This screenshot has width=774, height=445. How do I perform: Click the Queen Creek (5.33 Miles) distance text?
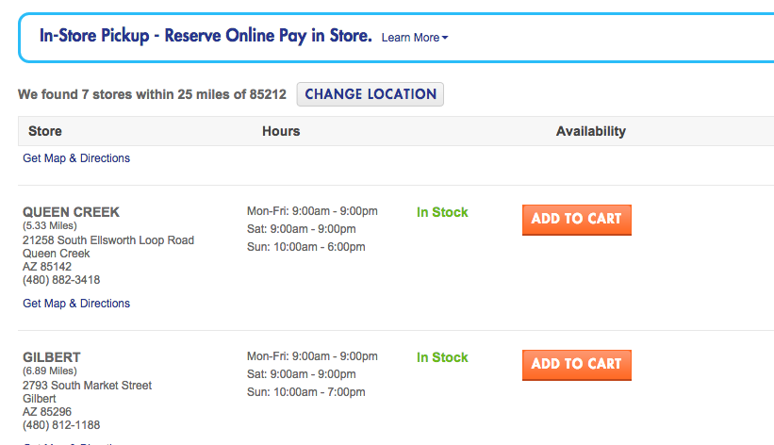[50, 226]
